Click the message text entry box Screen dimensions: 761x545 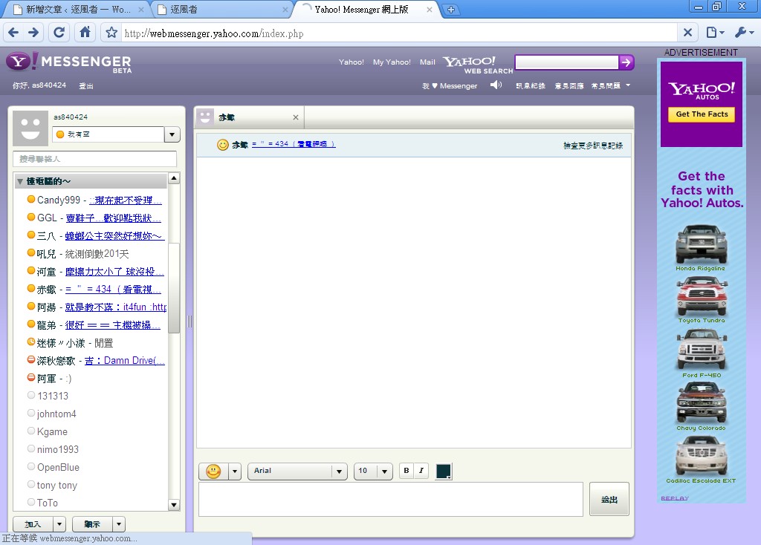click(x=391, y=500)
